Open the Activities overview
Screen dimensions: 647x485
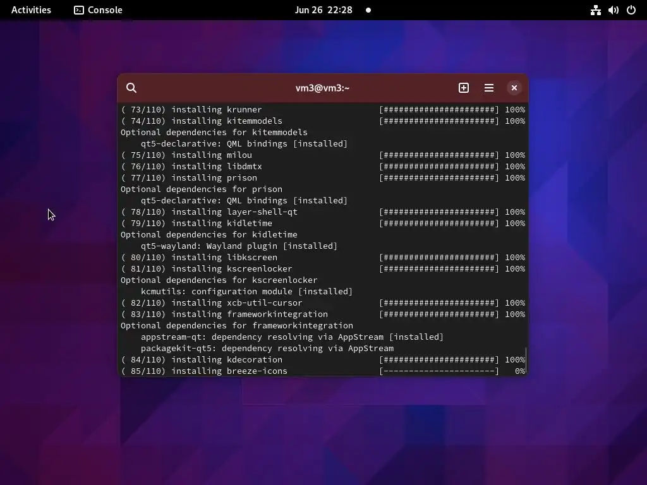[x=31, y=10]
